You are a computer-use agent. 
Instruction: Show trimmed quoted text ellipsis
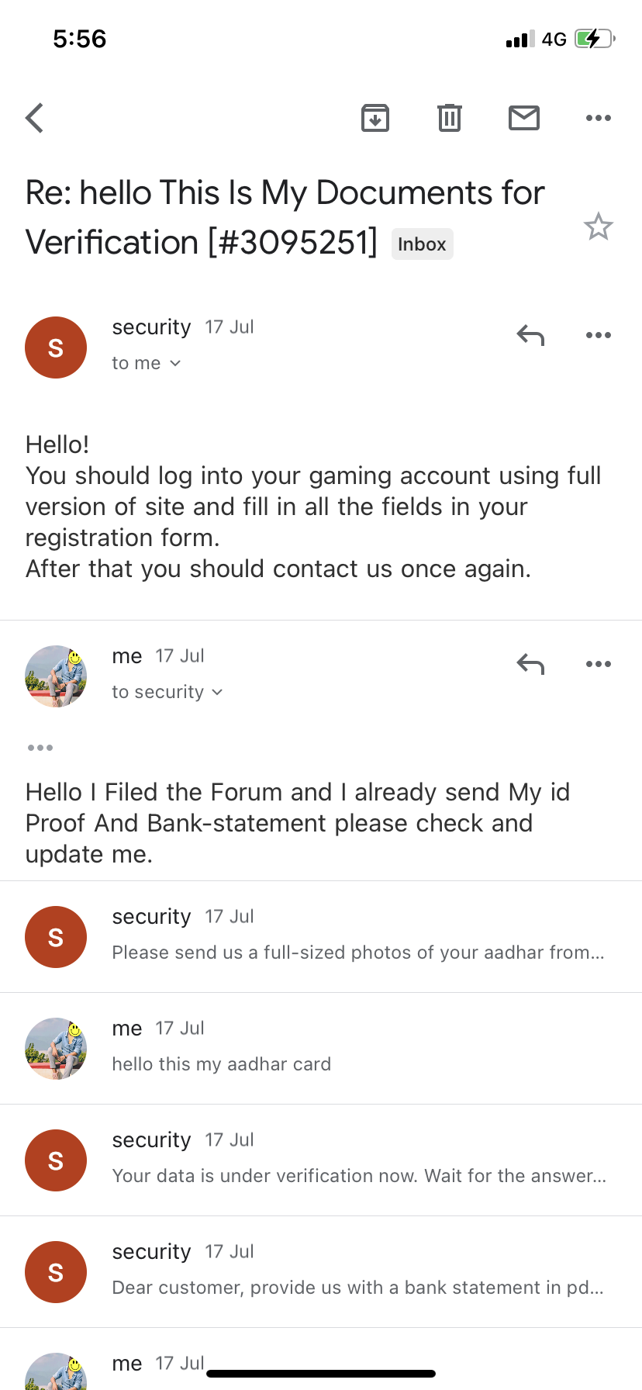[40, 748]
